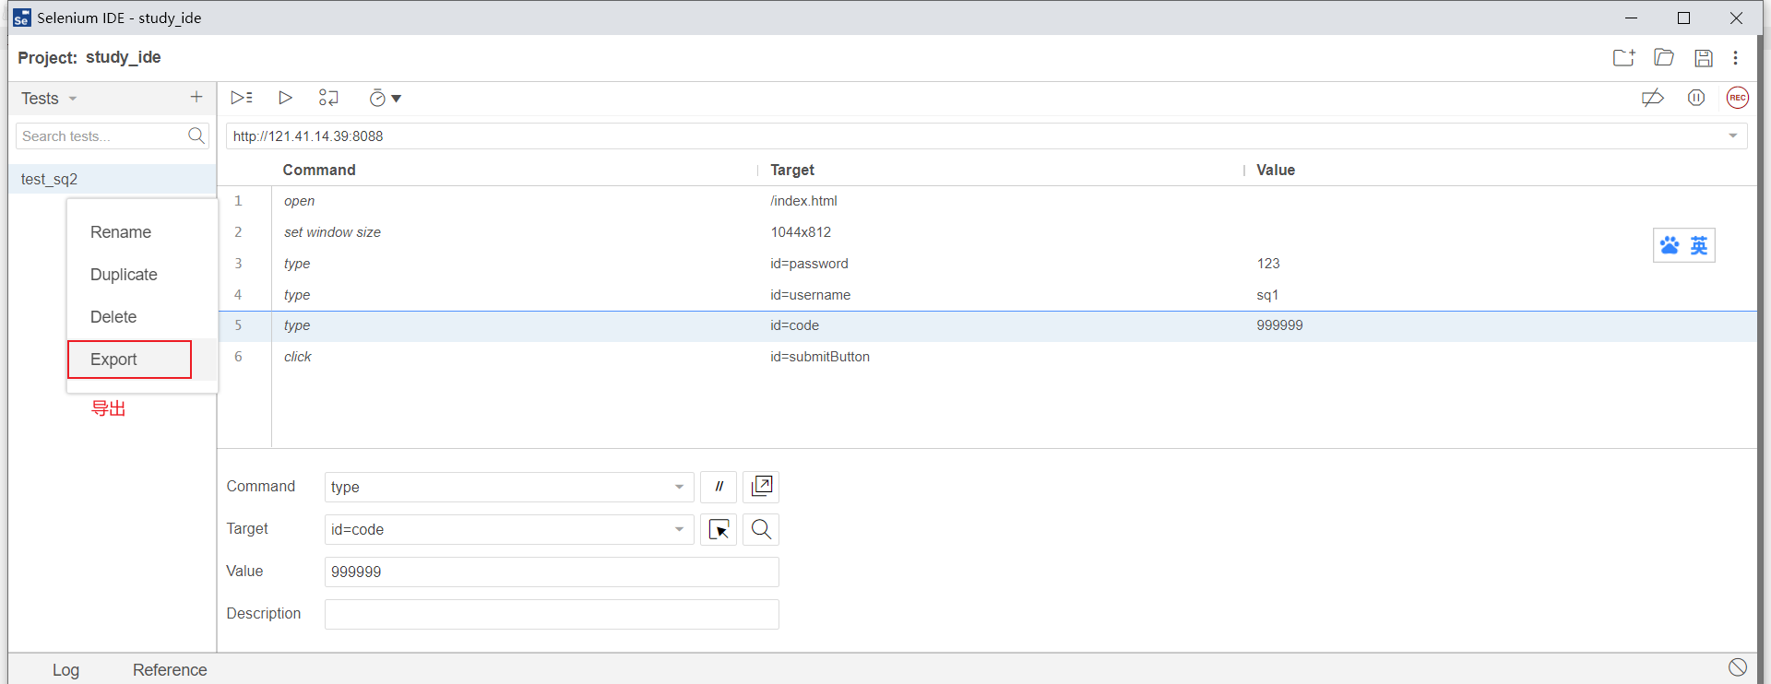Open the Command dropdown showing type
The image size is (1771, 684).
pyautogui.click(x=508, y=487)
